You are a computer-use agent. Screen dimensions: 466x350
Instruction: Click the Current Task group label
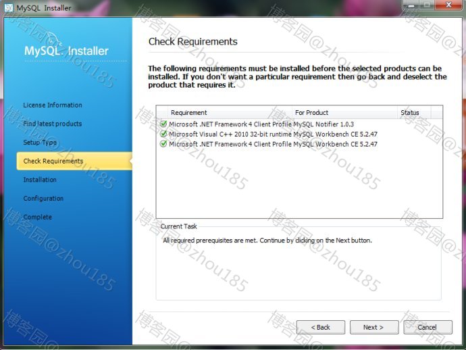(178, 226)
